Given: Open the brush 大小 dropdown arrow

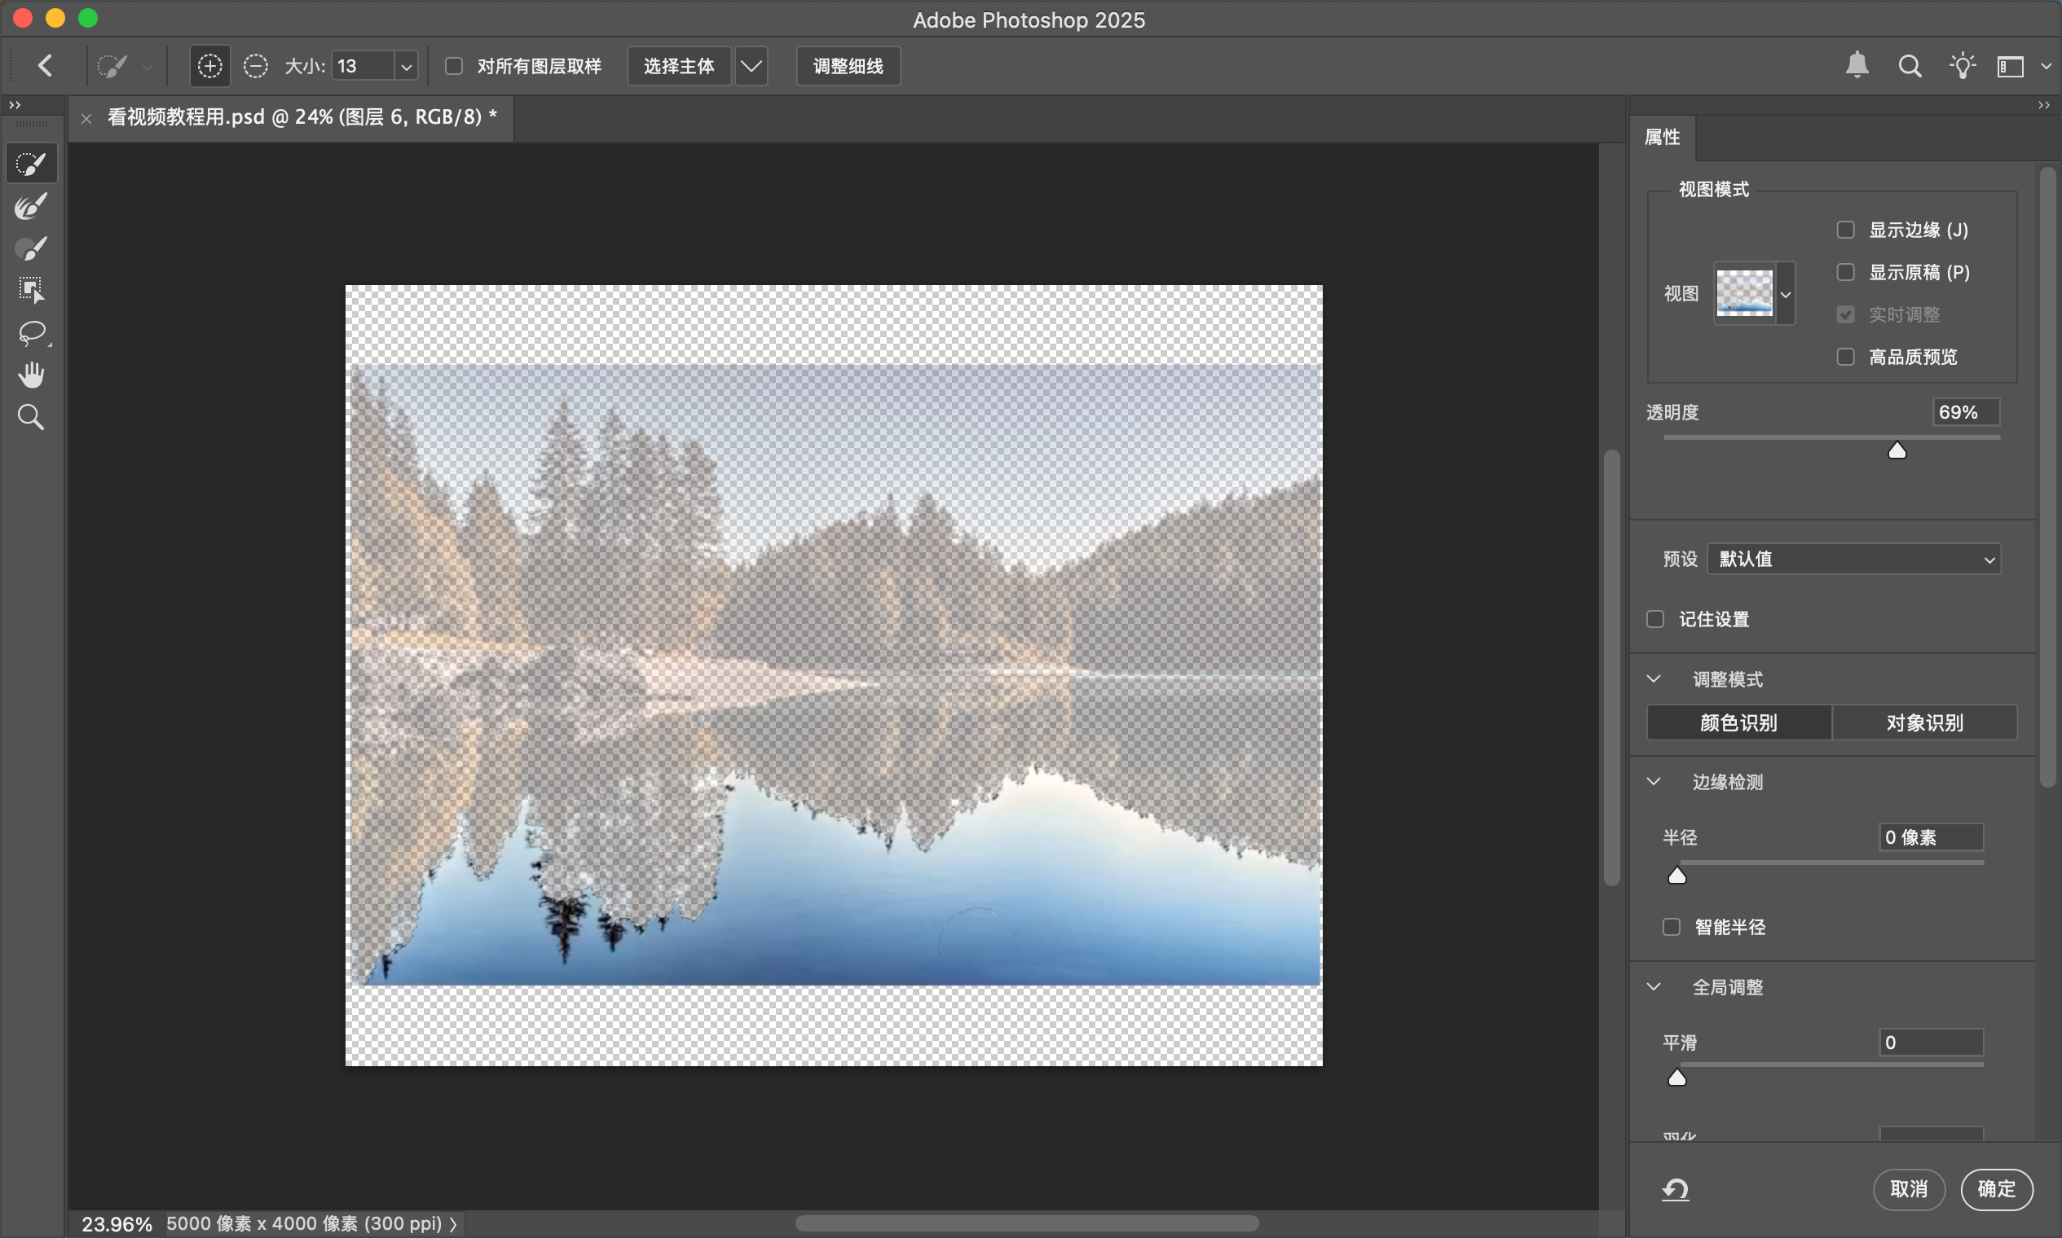Looking at the screenshot, I should [x=406, y=67].
